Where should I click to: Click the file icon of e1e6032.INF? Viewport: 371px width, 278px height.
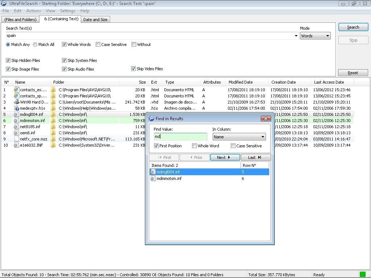[16, 145]
